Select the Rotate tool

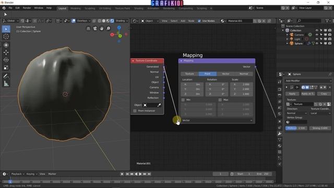(x=6, y=60)
